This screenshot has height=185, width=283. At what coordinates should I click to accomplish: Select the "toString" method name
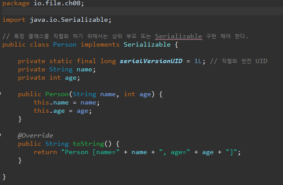click(88, 144)
